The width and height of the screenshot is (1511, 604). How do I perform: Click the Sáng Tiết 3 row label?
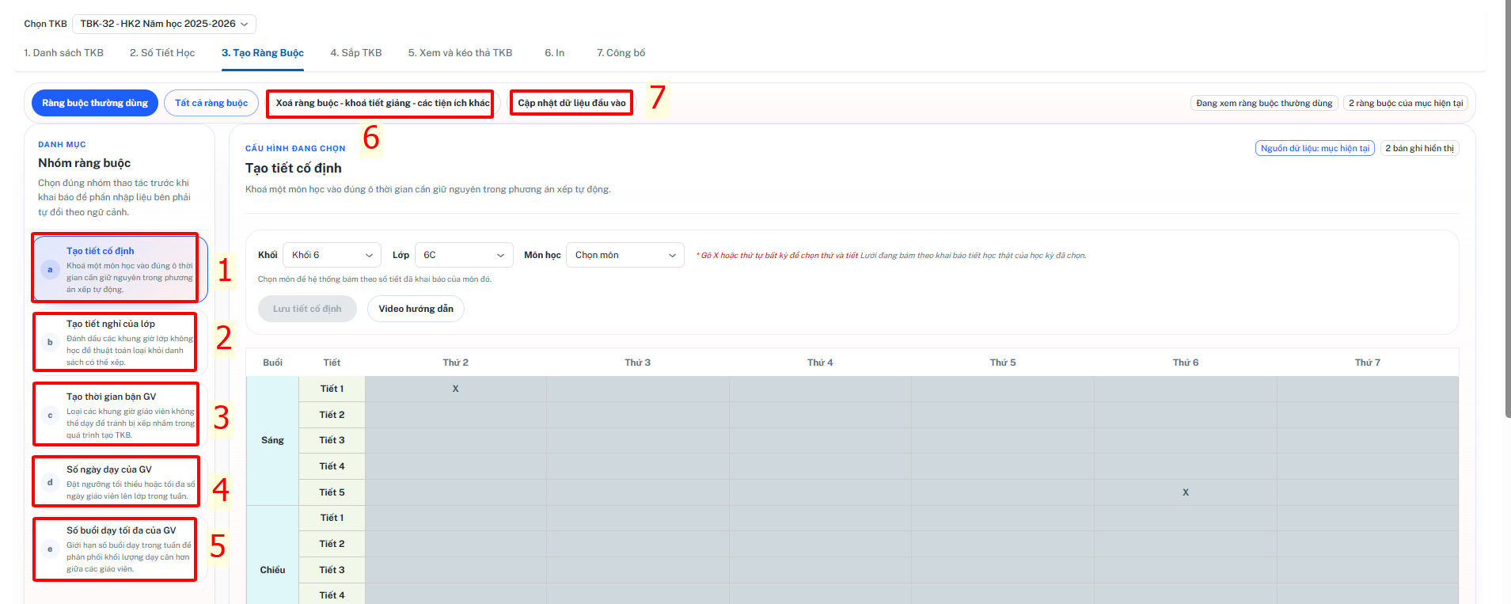click(332, 440)
